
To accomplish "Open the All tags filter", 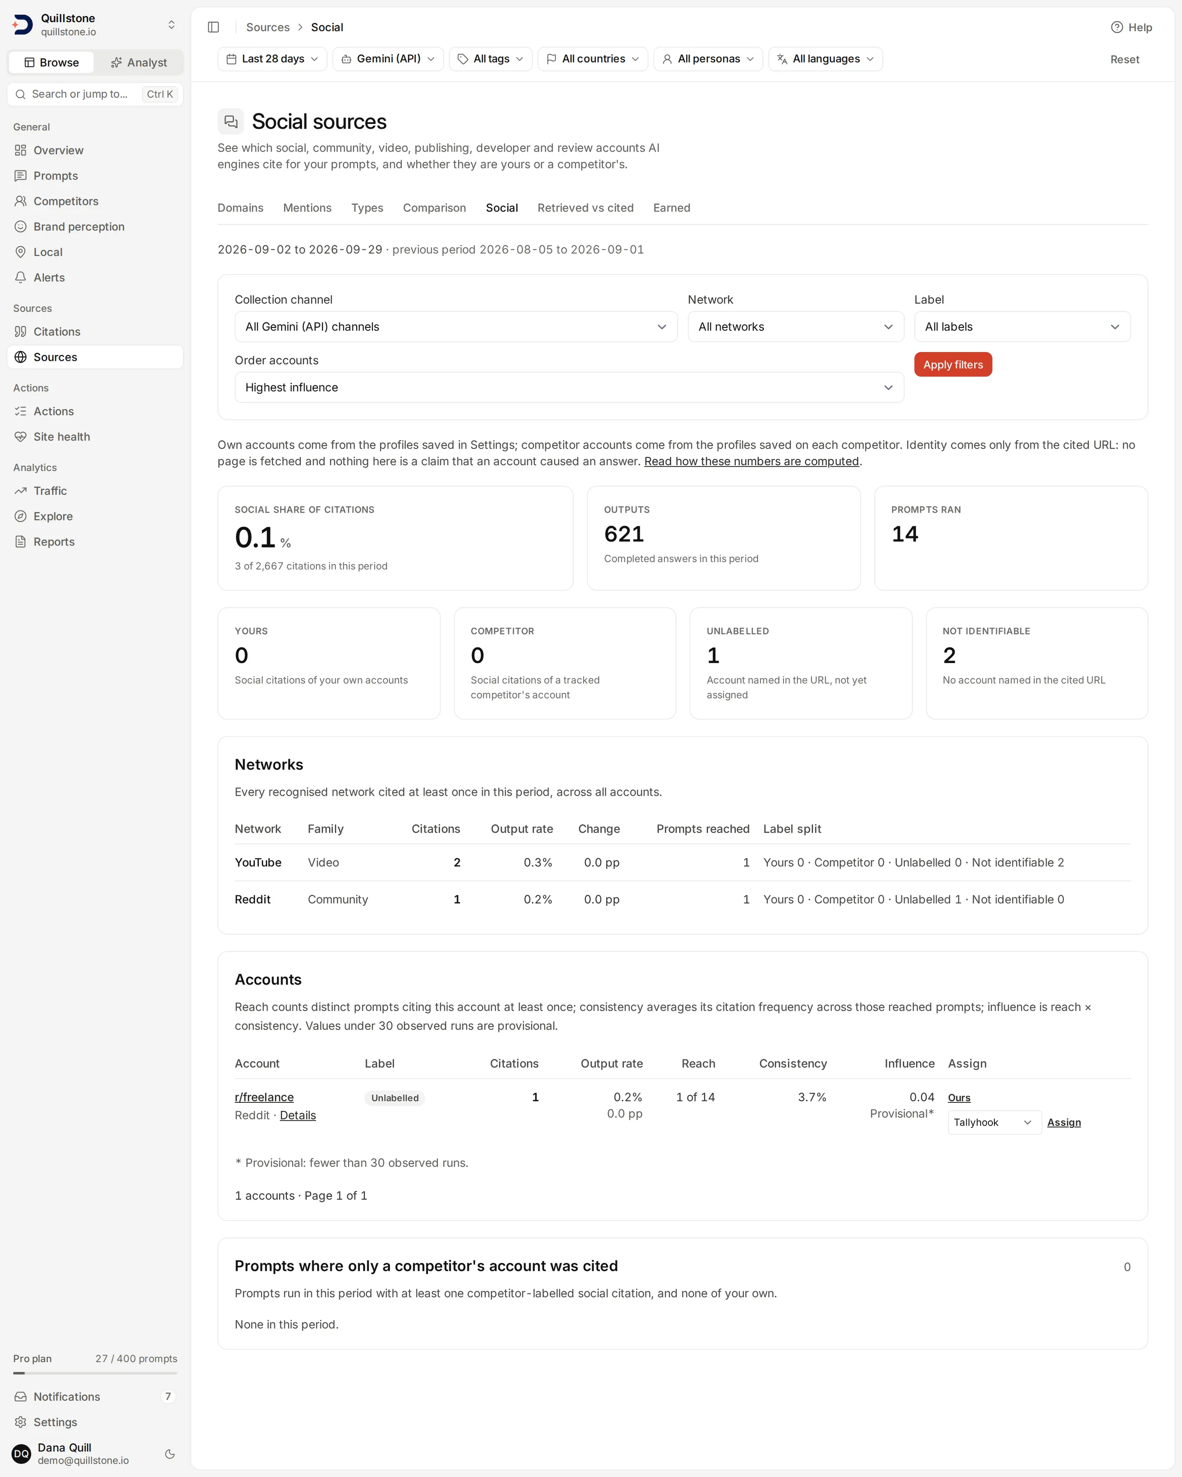I will click(491, 59).
